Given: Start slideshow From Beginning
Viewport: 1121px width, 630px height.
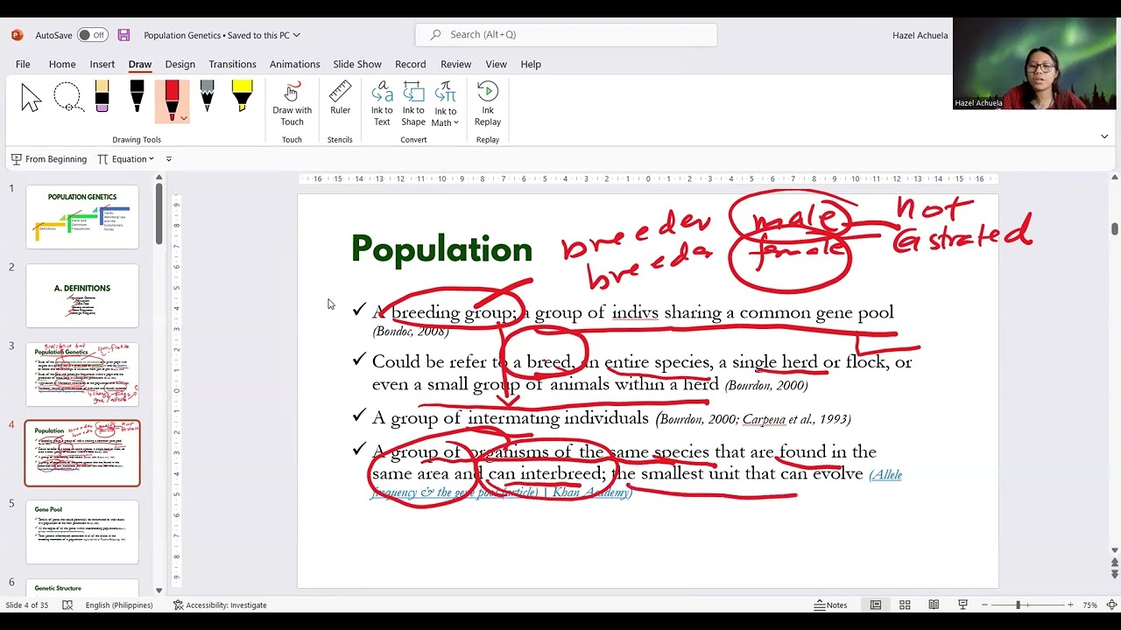Looking at the screenshot, I should click(49, 159).
